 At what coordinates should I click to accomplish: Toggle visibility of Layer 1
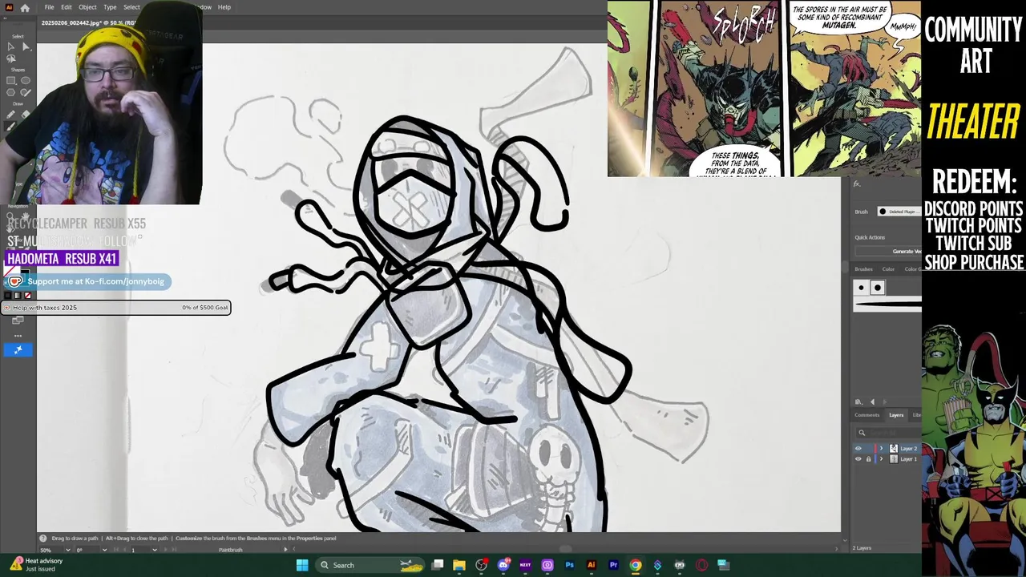[x=858, y=459]
